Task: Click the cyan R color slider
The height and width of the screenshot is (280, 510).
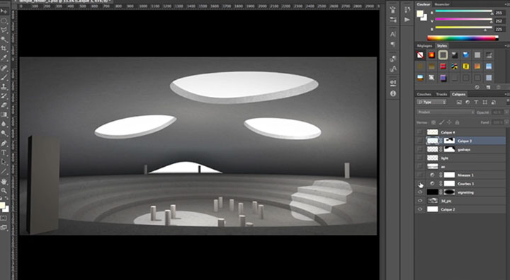Action: click(463, 11)
